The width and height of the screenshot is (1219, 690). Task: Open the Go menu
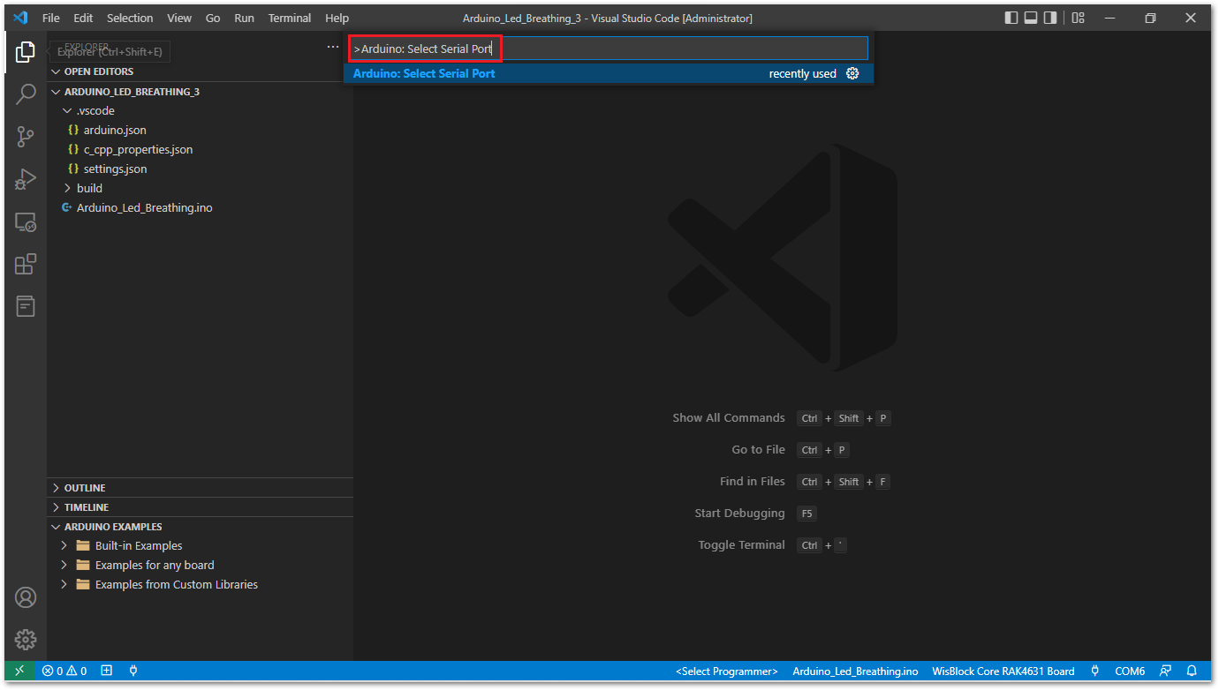tap(213, 18)
